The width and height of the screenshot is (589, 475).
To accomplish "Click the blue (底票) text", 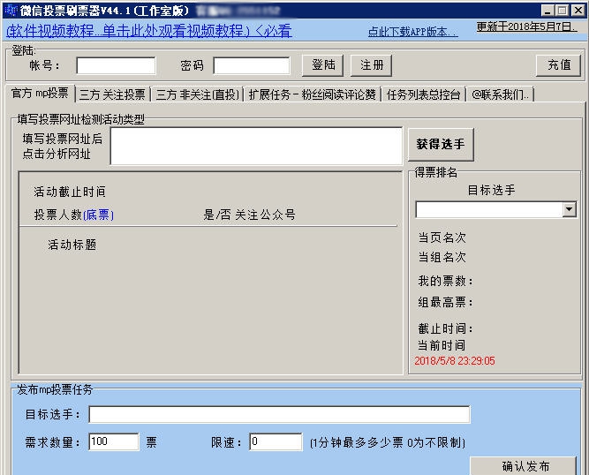I will [x=98, y=215].
